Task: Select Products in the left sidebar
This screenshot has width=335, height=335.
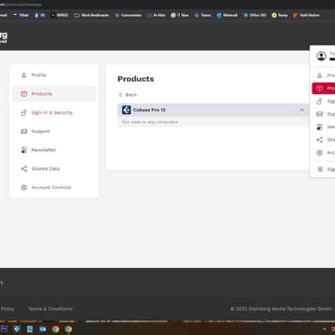Action: coord(54,94)
